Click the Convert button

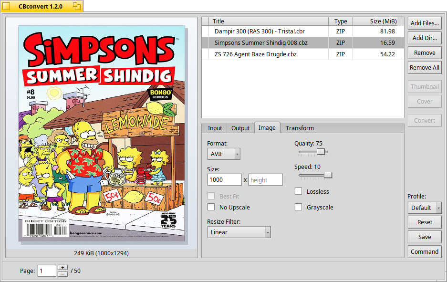point(425,121)
